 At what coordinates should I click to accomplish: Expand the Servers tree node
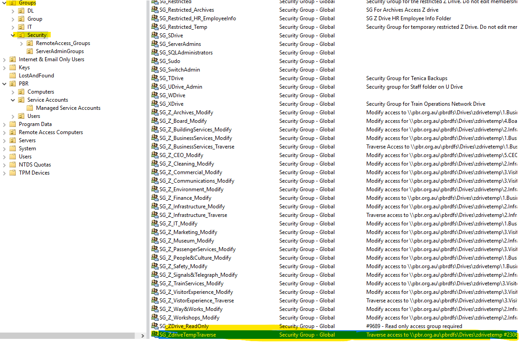coord(5,140)
